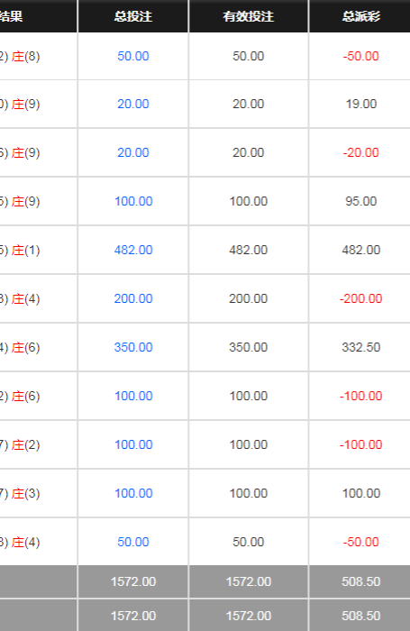The image size is (410, 631).
Task: Open the blue 482.00 total bet link
Action: 133,250
